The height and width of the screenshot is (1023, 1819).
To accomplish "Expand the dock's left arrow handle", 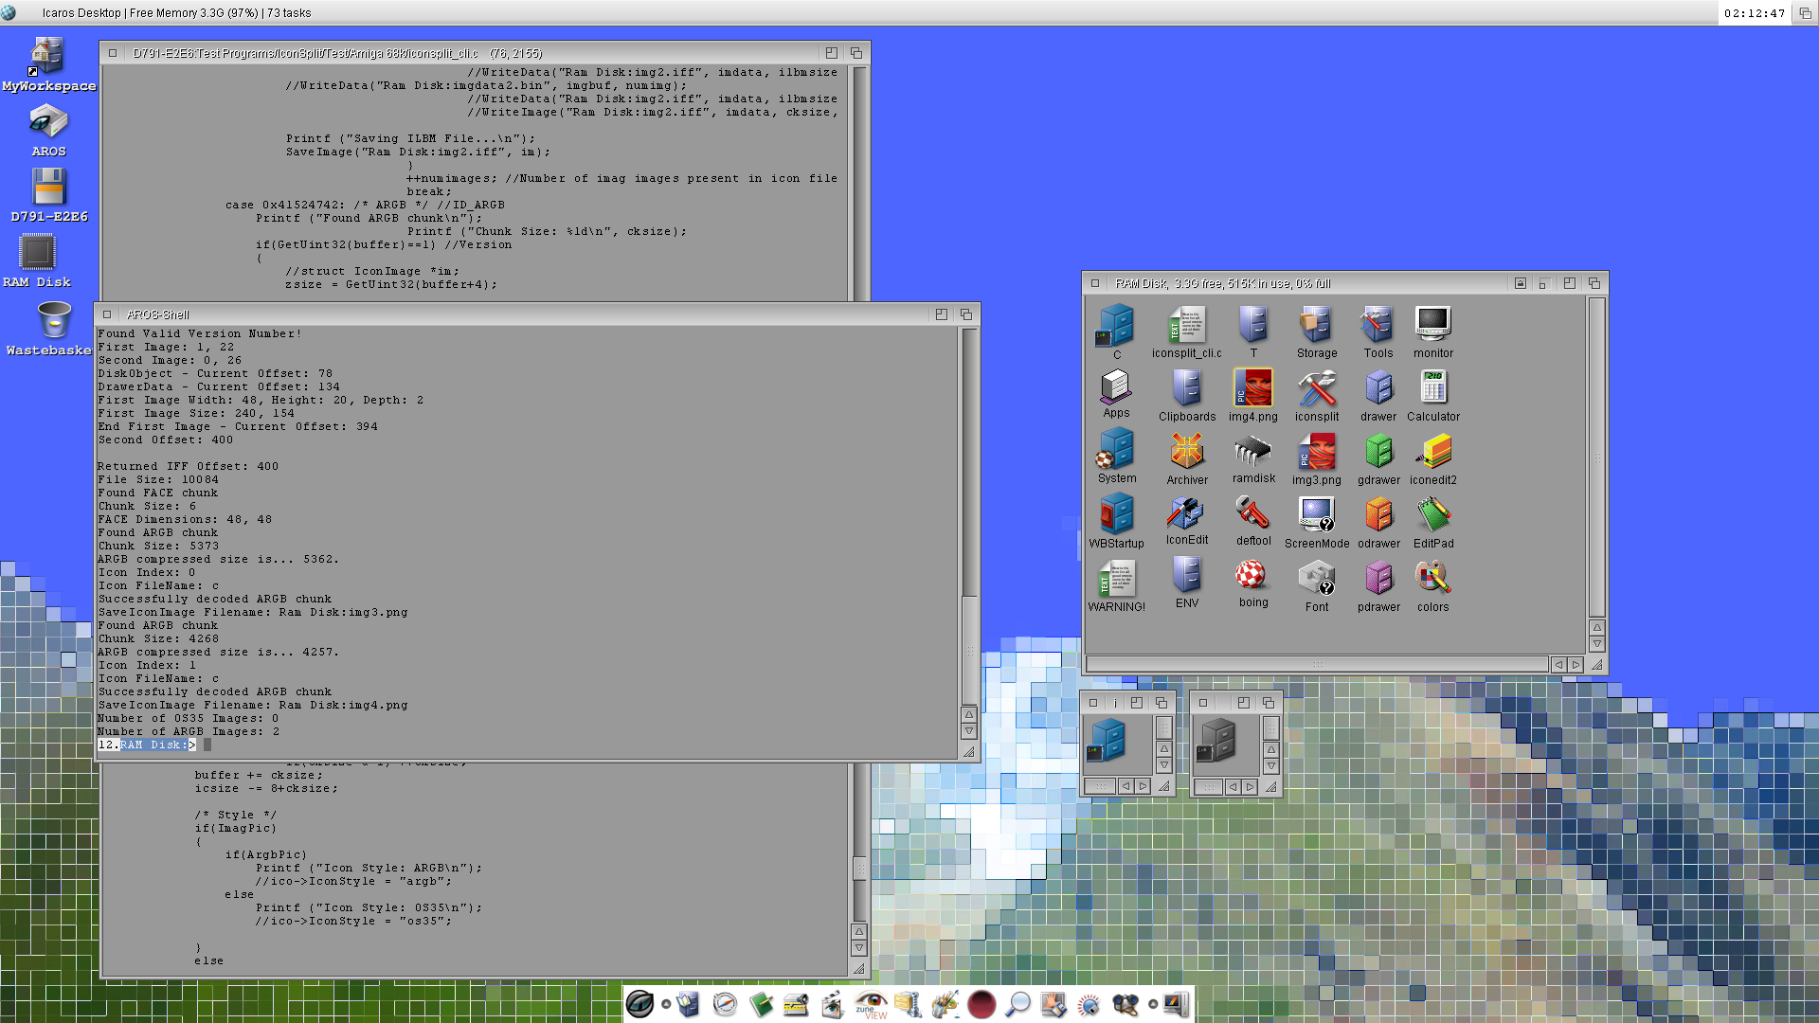I will click(x=666, y=1004).
